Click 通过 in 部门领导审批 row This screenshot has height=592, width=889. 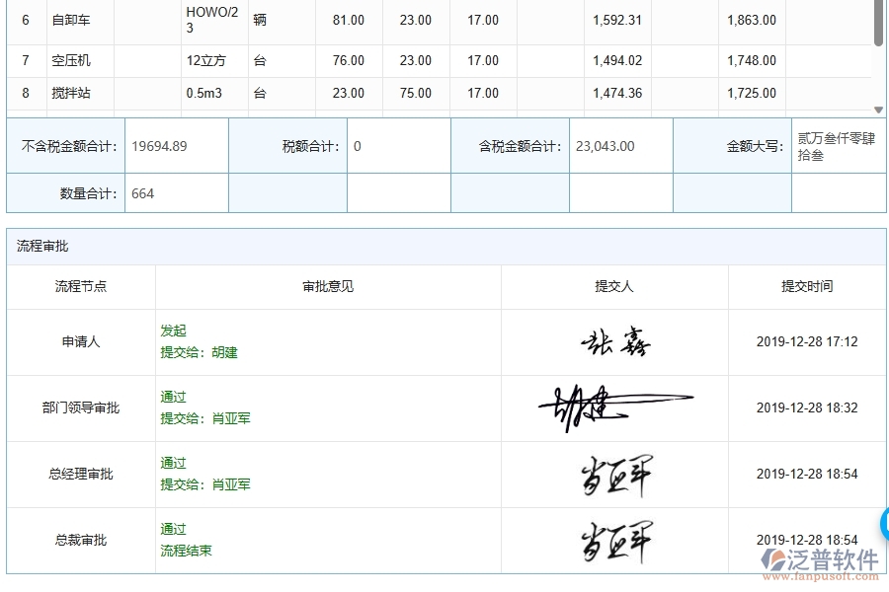pyautogui.click(x=172, y=397)
